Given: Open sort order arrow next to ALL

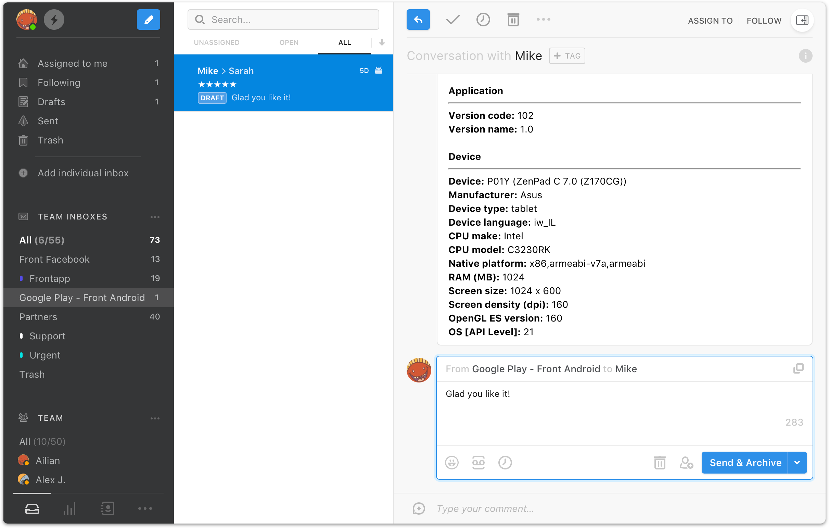Looking at the screenshot, I should coord(382,42).
